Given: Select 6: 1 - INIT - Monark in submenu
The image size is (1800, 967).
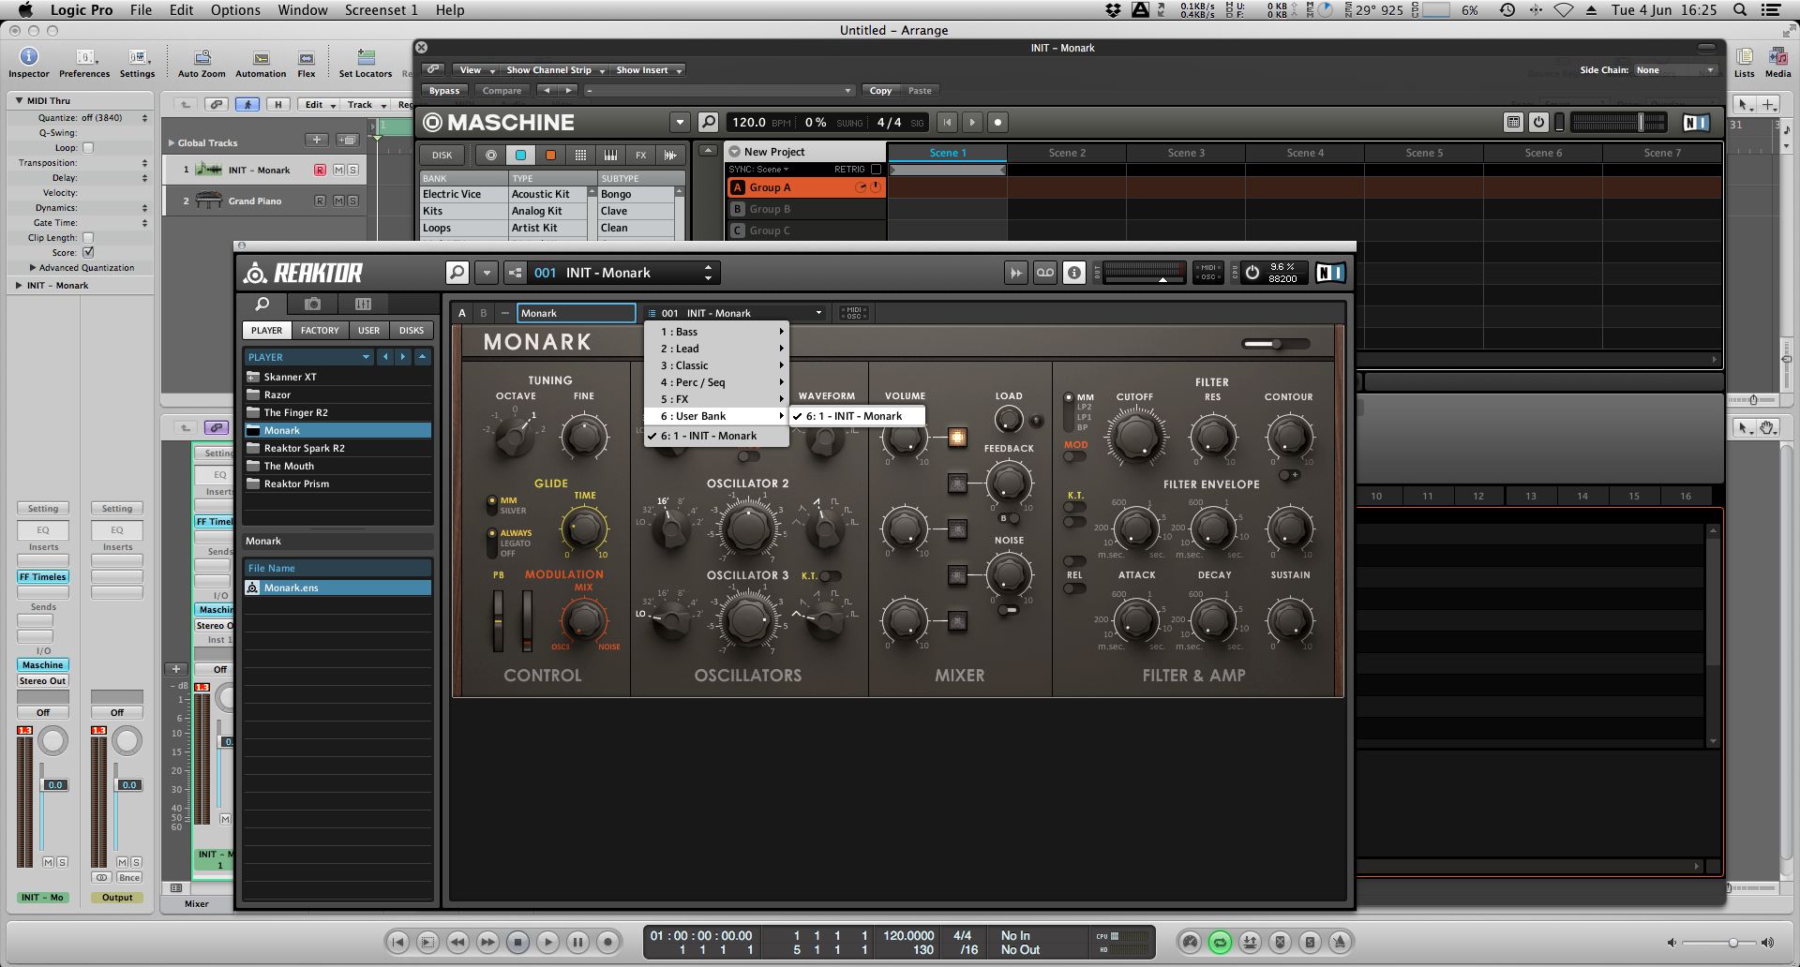Looking at the screenshot, I should click(x=857, y=416).
